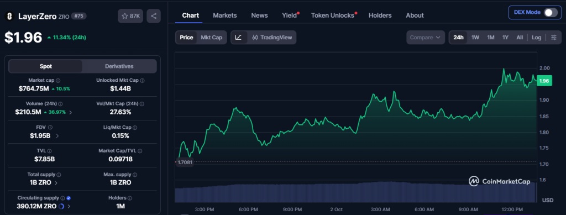Expand Circulating supply details chevron
Viewport: 566px width, 215px height.
click(69, 206)
